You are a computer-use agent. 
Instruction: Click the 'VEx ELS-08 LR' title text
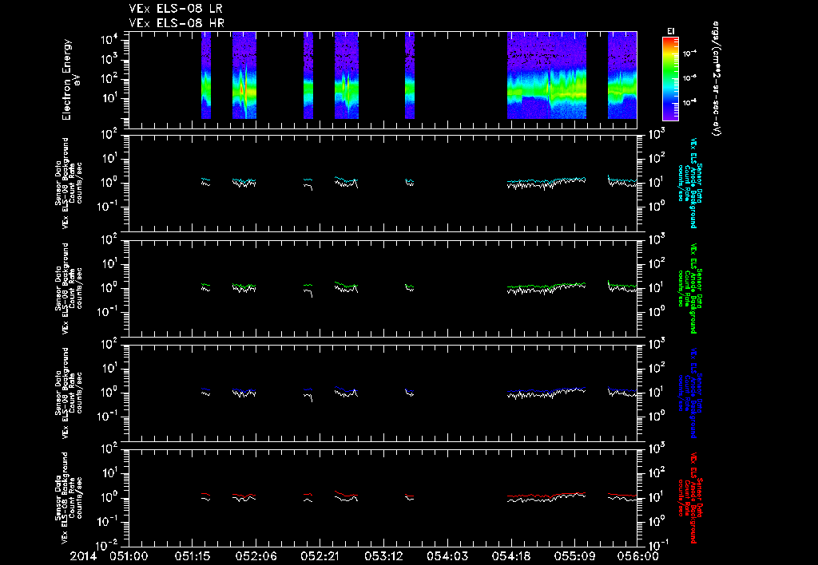[x=176, y=9]
